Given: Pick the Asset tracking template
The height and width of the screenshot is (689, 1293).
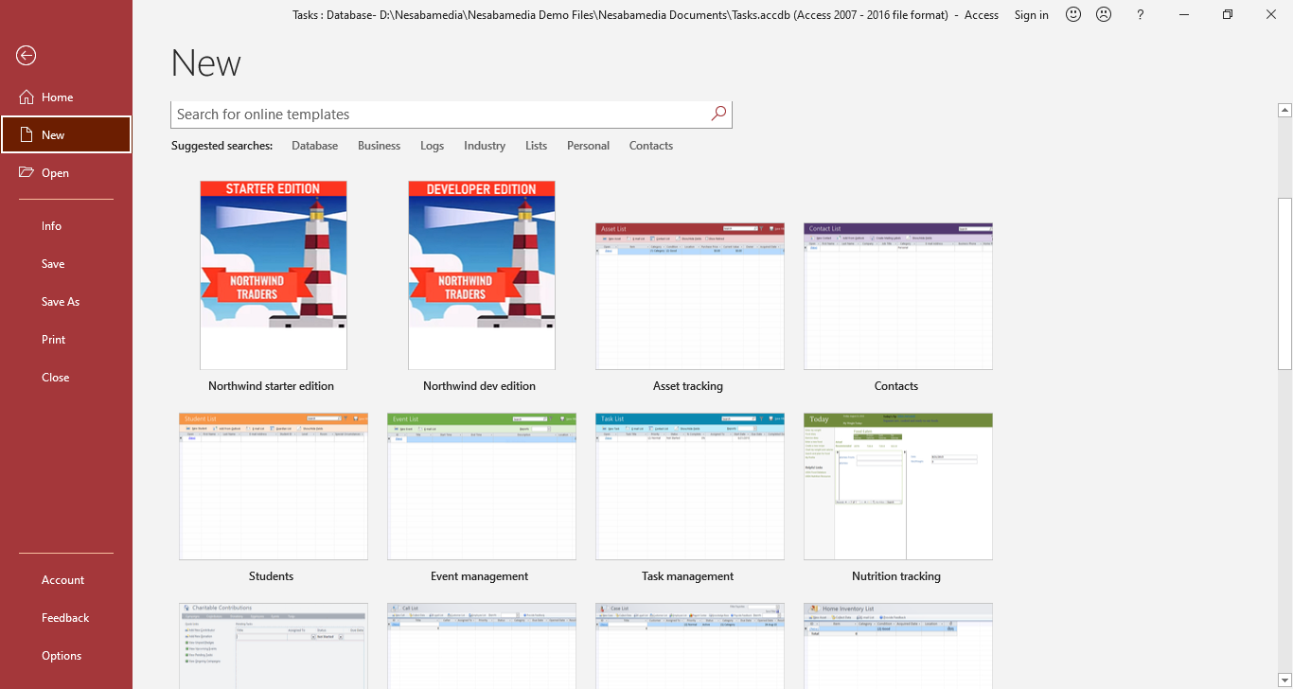Looking at the screenshot, I should tap(689, 296).
